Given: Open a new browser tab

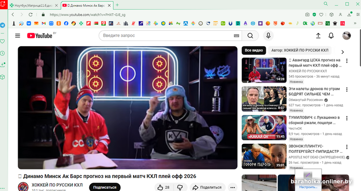Looking at the screenshot, I should 117,5.
